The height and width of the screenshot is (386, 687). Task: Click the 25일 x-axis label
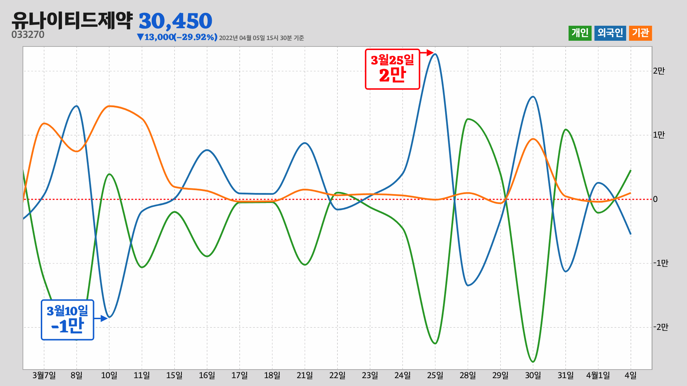[x=435, y=376]
